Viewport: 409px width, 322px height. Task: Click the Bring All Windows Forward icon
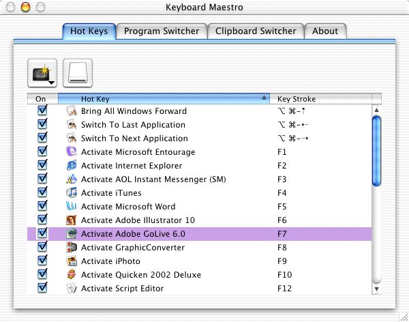coord(72,111)
